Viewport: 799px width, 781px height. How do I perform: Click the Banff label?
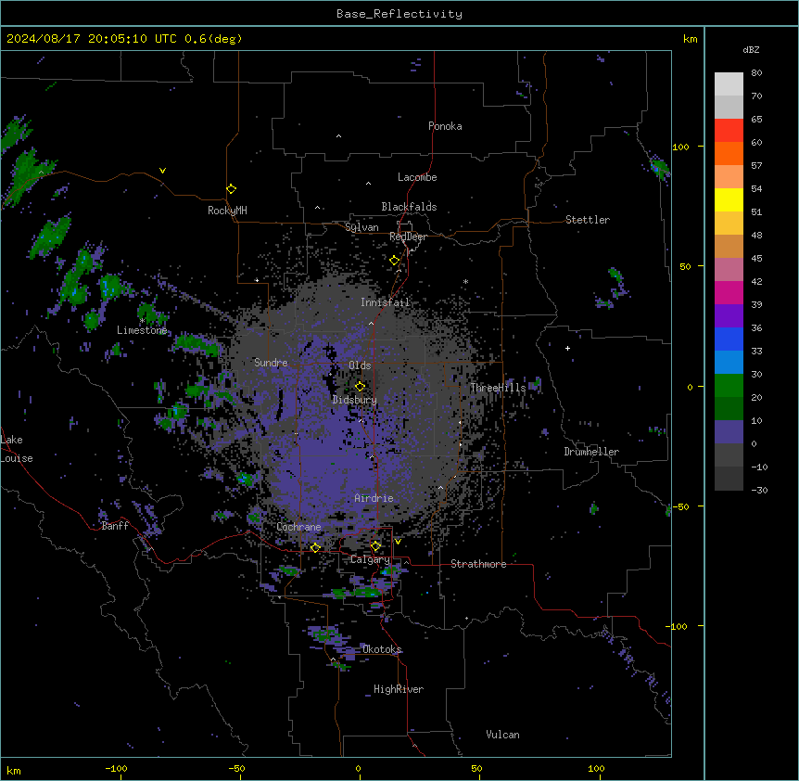click(115, 526)
